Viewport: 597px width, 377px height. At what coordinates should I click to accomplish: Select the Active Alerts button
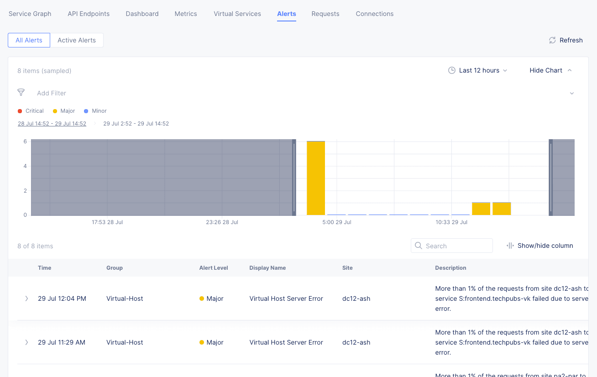coord(77,40)
